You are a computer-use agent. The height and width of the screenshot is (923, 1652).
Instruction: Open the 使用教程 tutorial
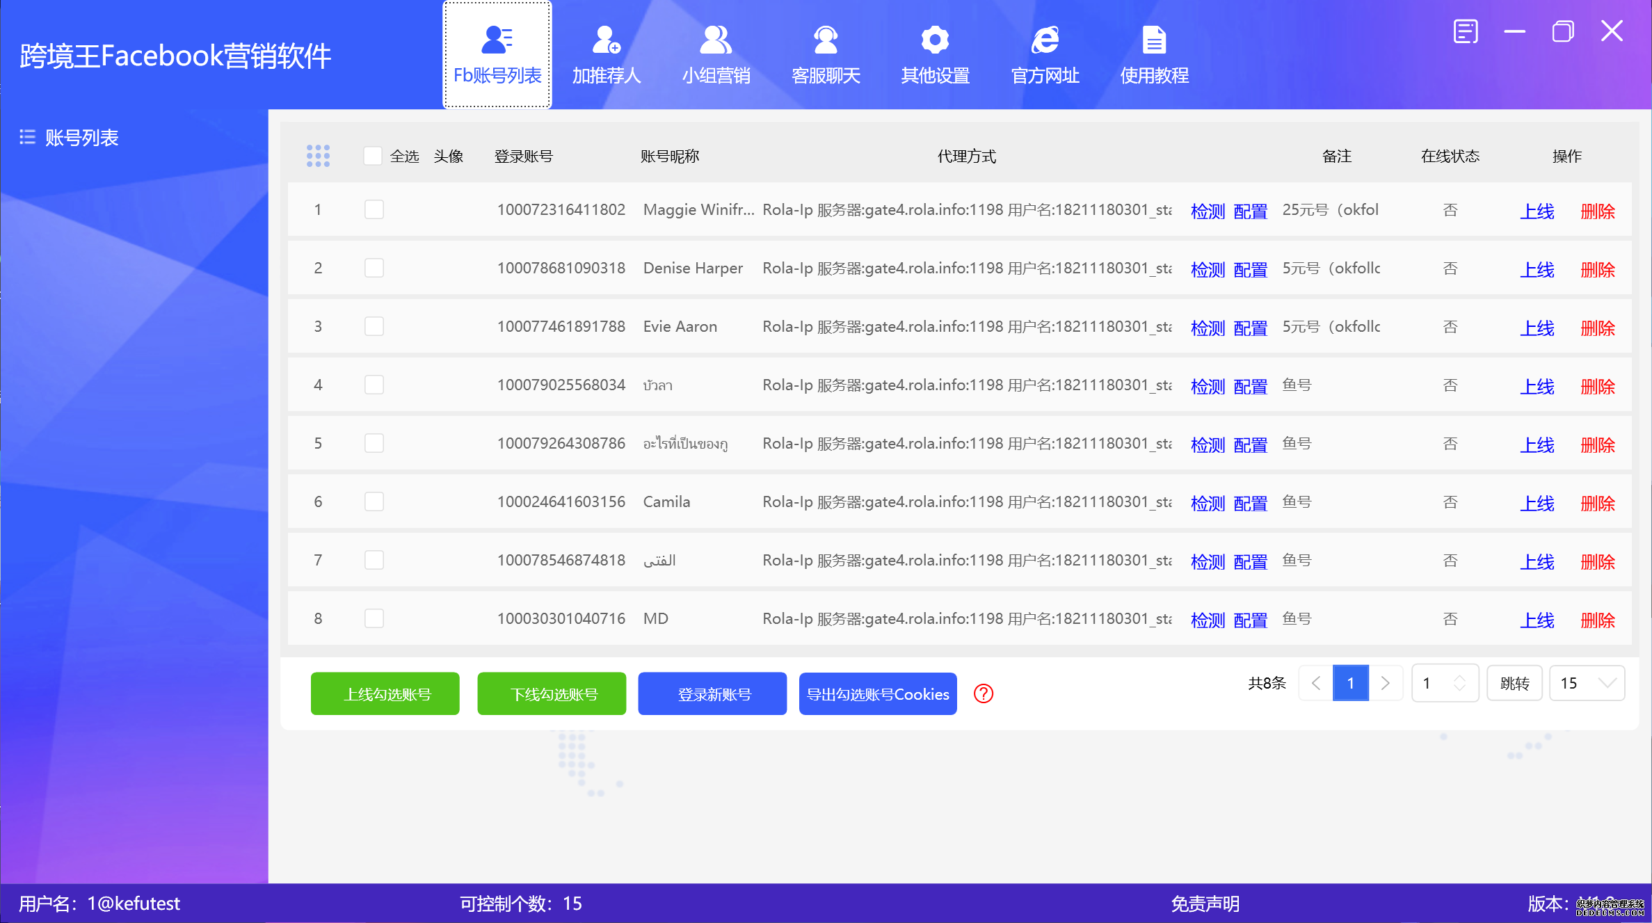(x=1154, y=54)
